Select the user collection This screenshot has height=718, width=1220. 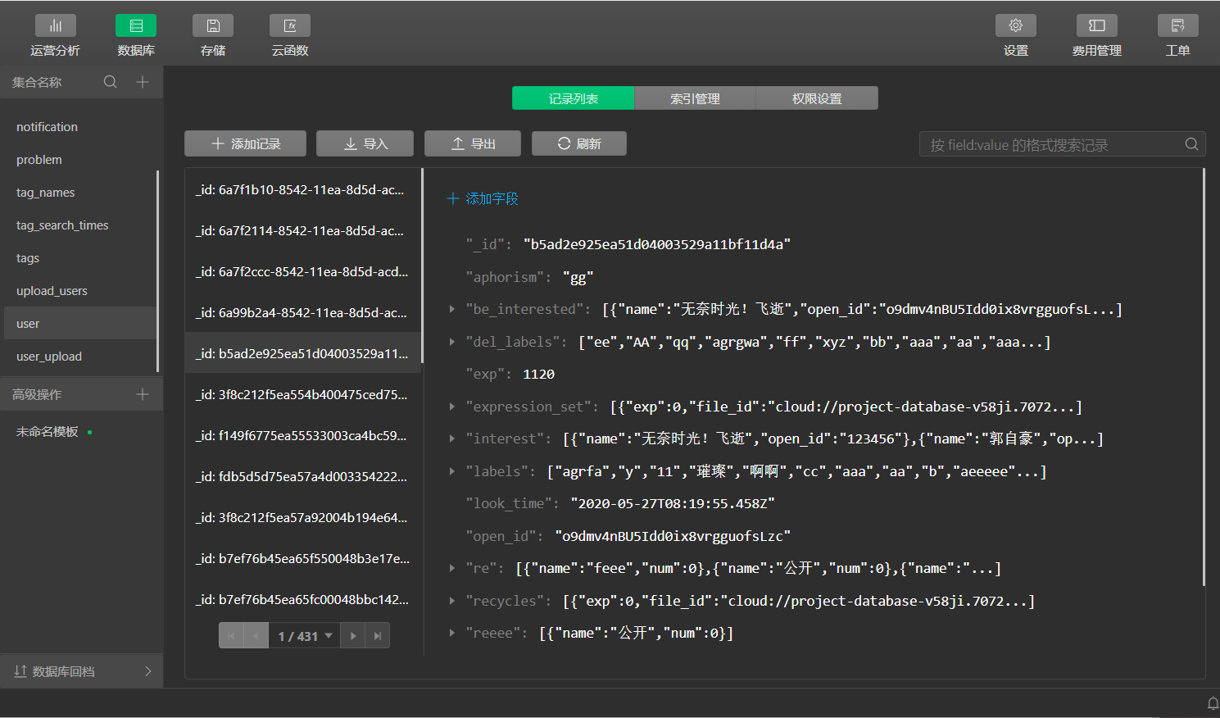79,324
